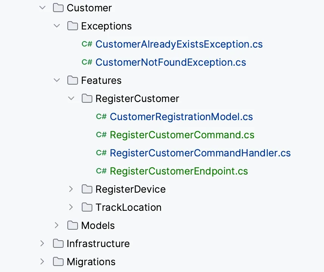Expand the RegisterDevice folder

71,189
